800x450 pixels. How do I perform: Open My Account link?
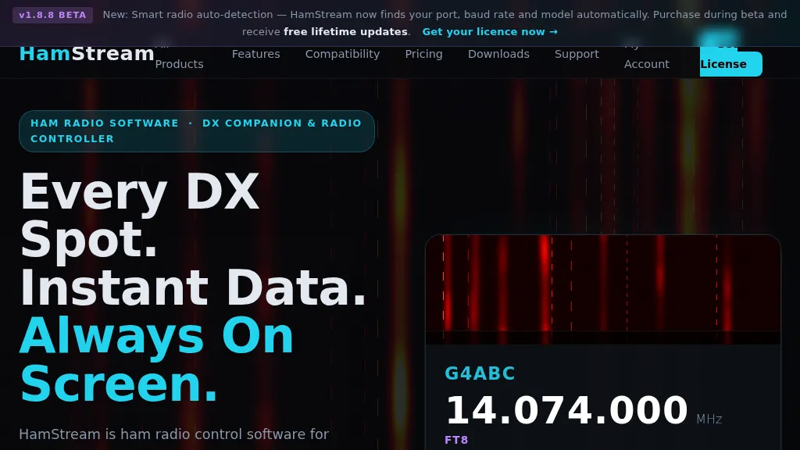coord(646,59)
